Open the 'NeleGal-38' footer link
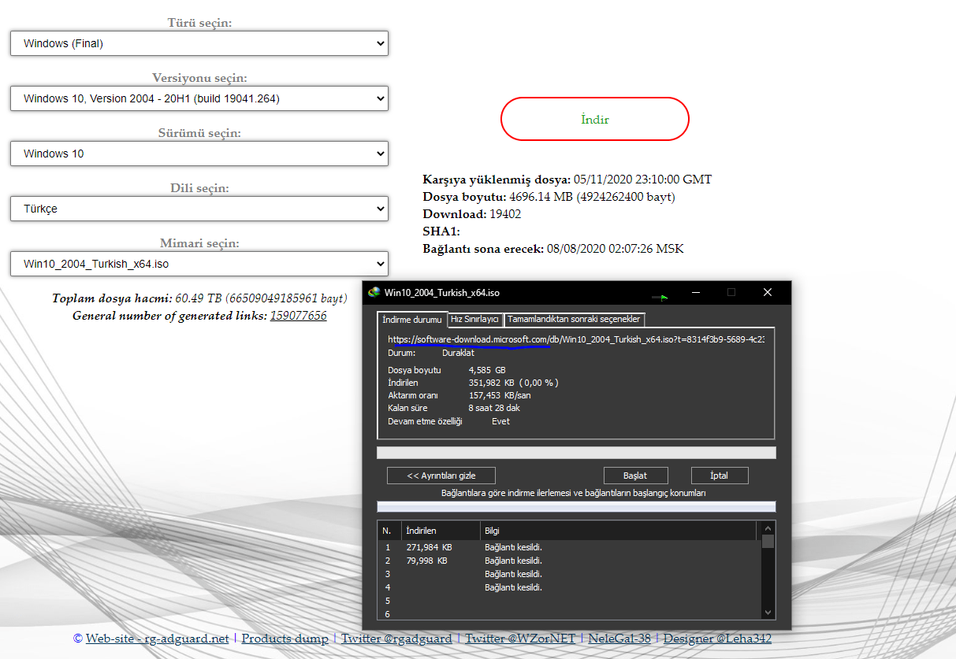956x659 pixels. coord(619,639)
